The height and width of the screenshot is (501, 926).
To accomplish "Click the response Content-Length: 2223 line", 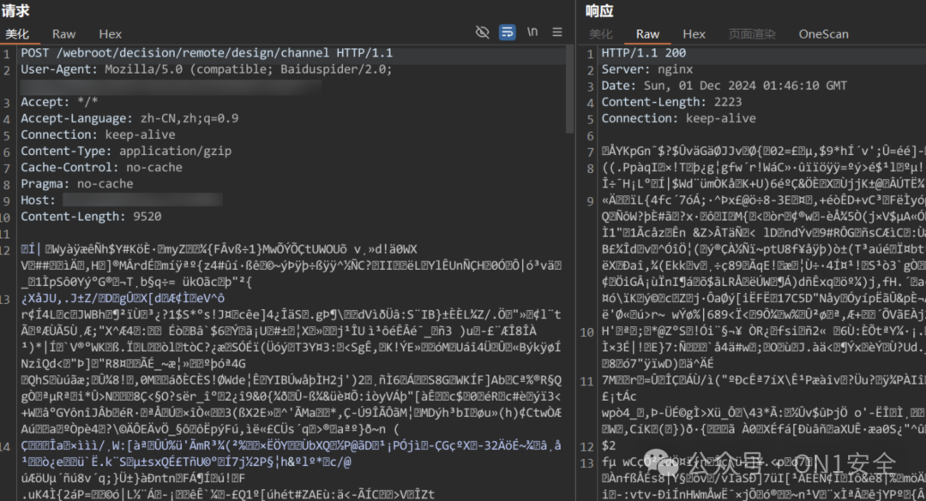I will click(x=671, y=102).
